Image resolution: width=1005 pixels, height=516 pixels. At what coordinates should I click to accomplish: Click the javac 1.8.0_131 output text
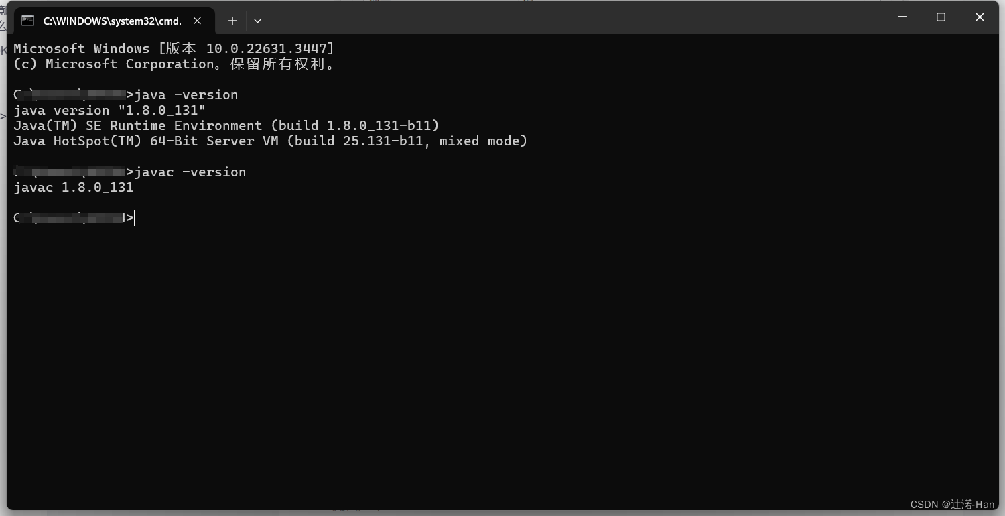[x=74, y=187]
